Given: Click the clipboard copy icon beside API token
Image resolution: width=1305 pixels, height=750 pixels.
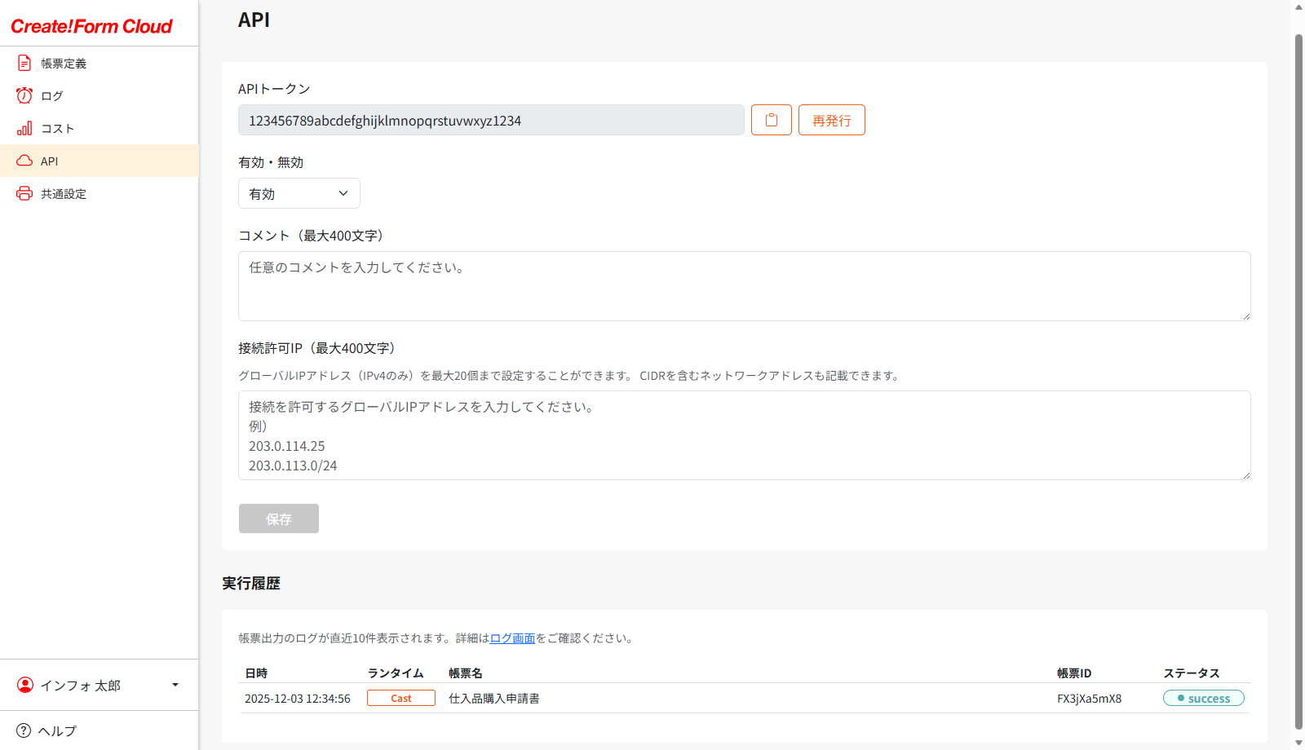Looking at the screenshot, I should 771,120.
